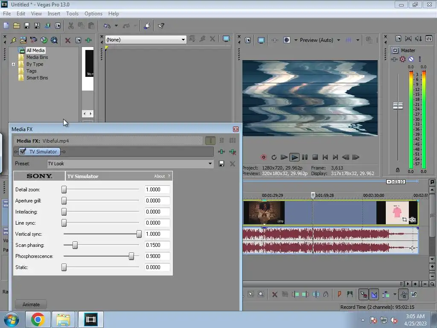Toggle Dim Output in the Master Bus panel
The height and width of the screenshot is (328, 437).
click(419, 39)
